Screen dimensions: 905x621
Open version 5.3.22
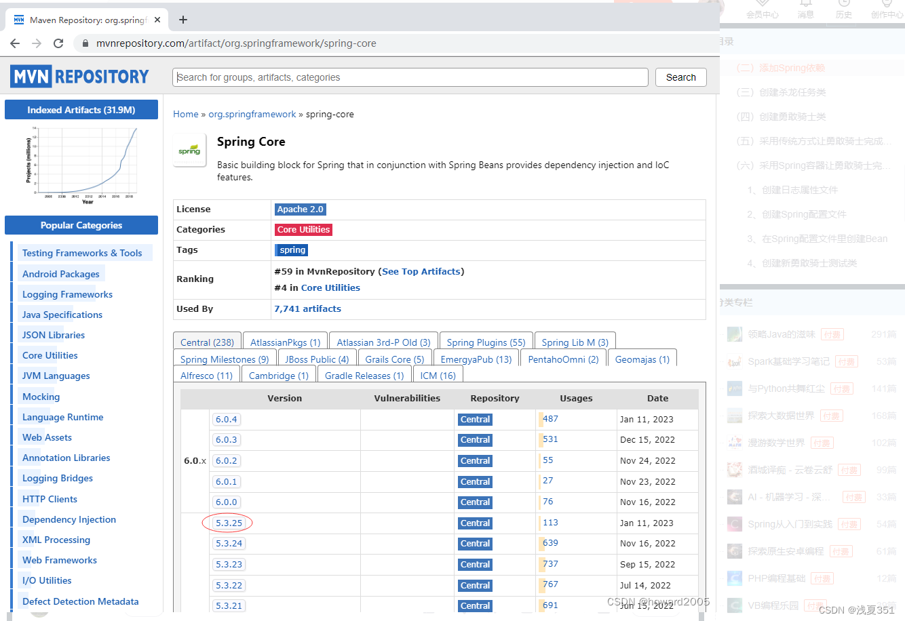[x=229, y=586]
